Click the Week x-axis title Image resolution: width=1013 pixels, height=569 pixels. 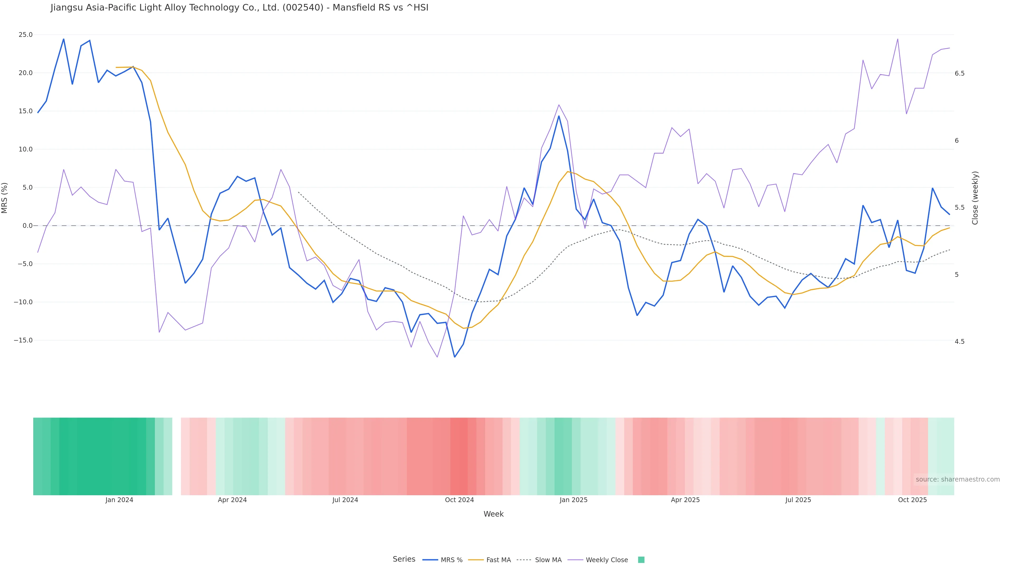tap(494, 514)
